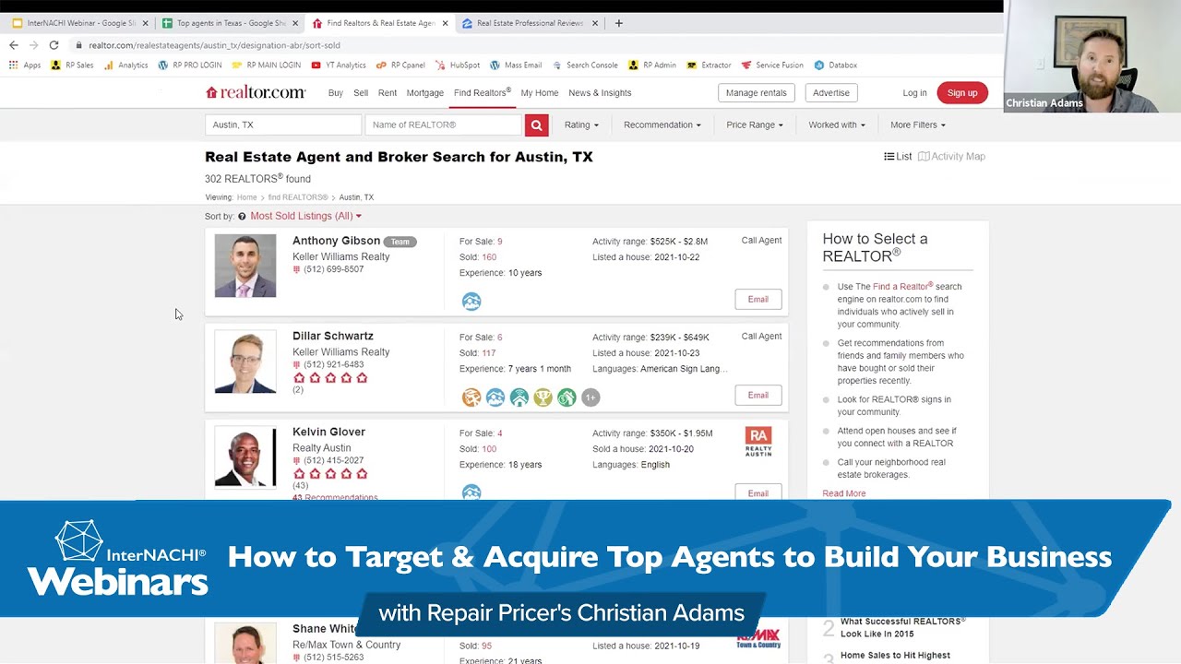Open the Worked with dropdown
Viewport: 1181px width, 664px height.
tap(837, 125)
